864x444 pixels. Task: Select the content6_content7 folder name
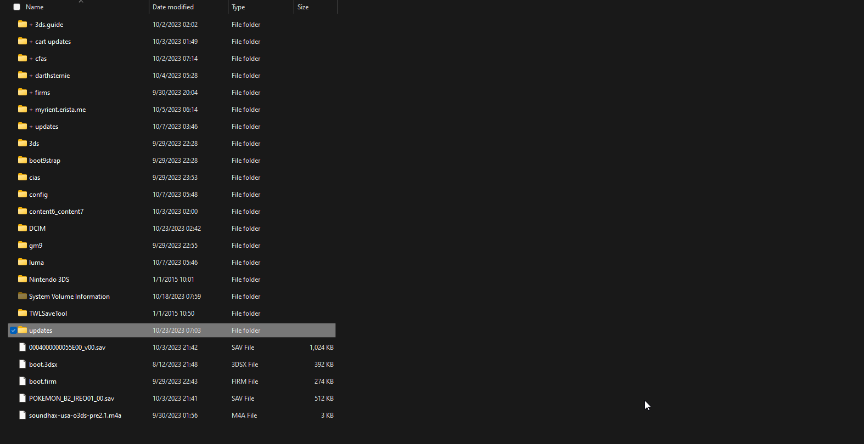pos(57,212)
